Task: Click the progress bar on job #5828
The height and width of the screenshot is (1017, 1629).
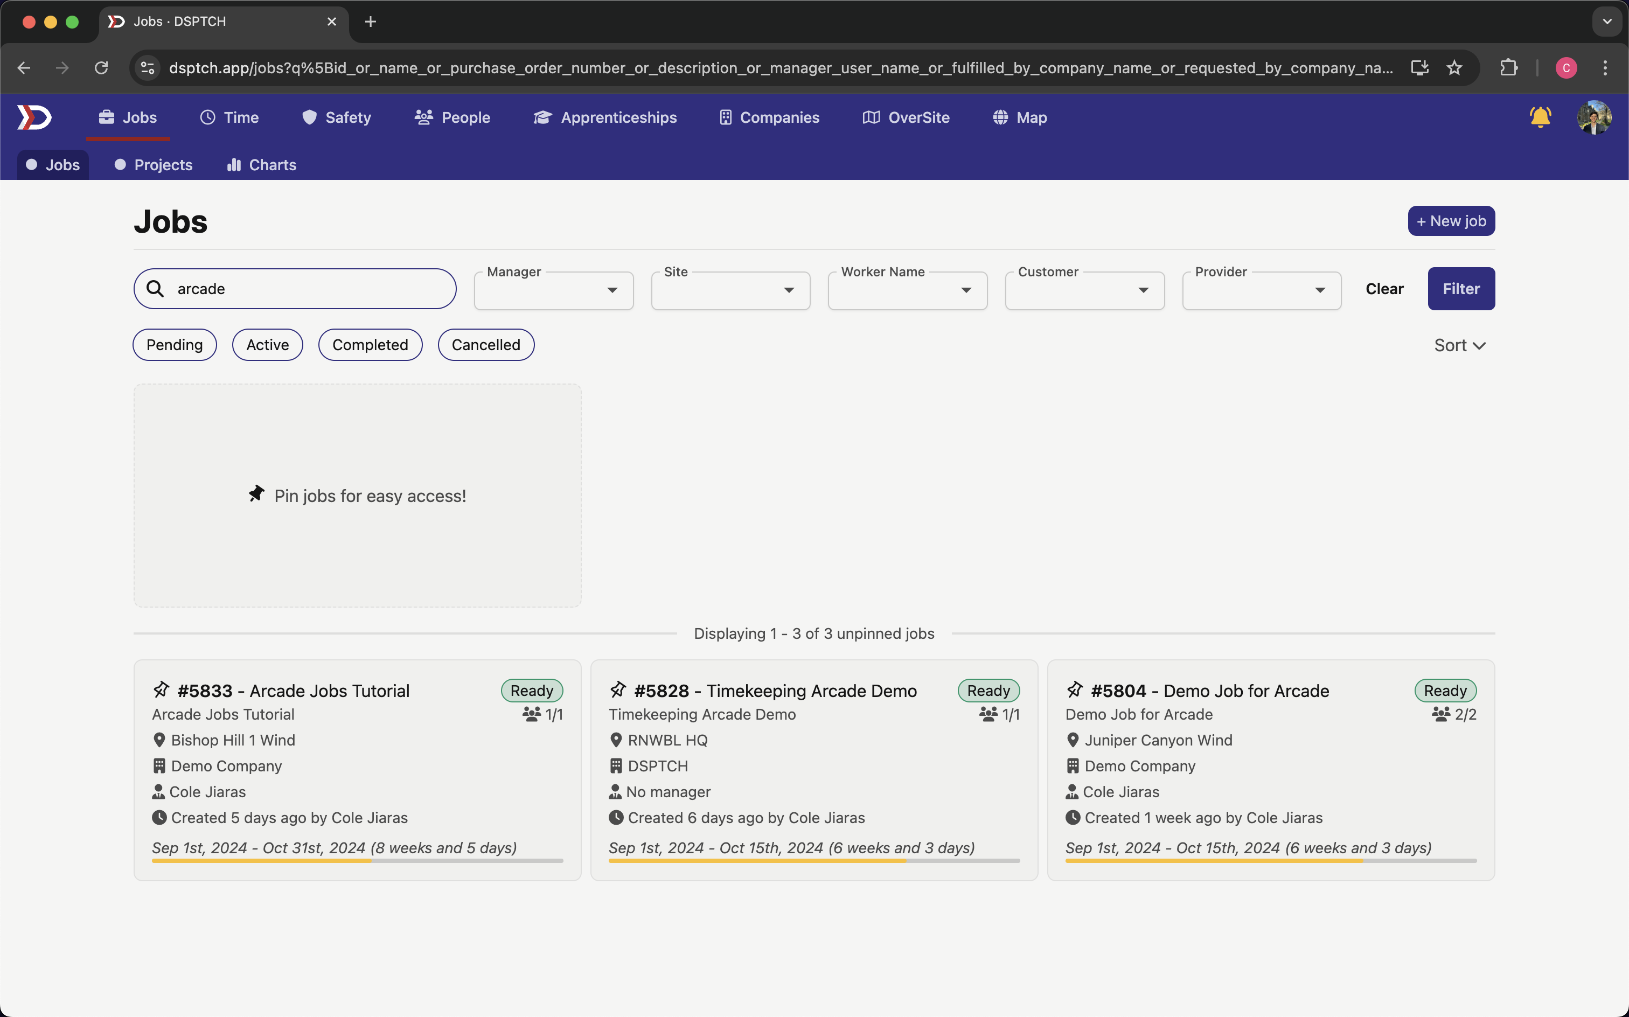Action: pyautogui.click(x=814, y=860)
